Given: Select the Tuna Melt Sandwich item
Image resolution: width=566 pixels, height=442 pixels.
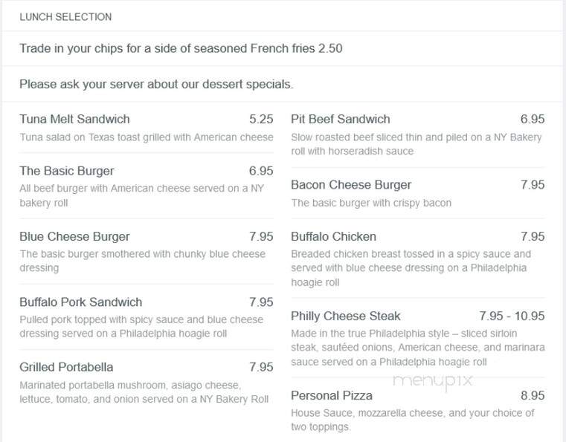Looking at the screenshot, I should (74, 119).
